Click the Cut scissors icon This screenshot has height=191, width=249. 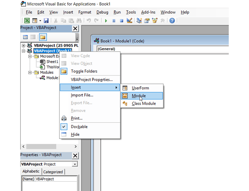point(56,21)
